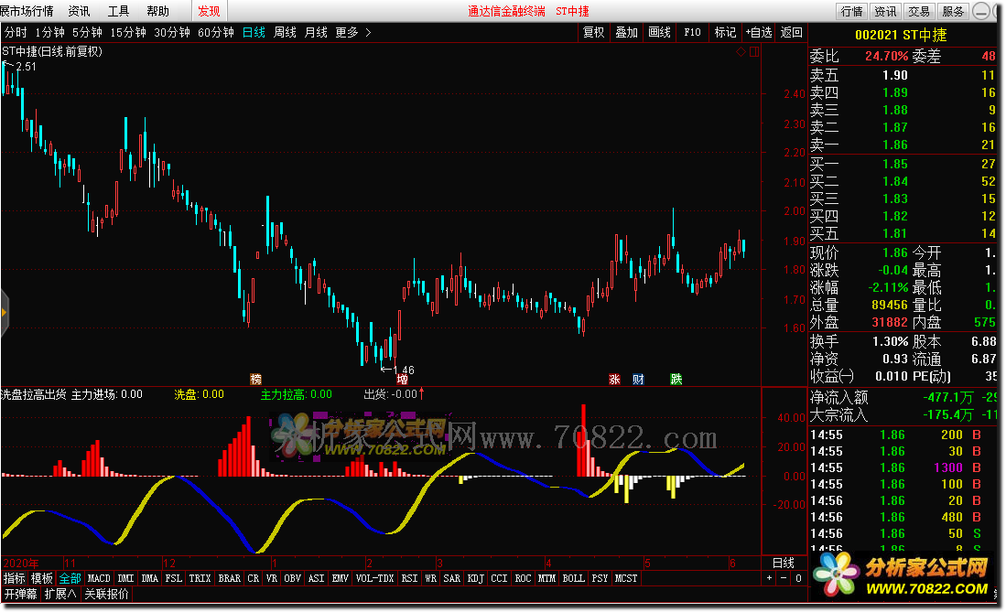The width and height of the screenshot is (1006, 612).
Task: Click the '财' marker below the chart
Action: coord(638,379)
